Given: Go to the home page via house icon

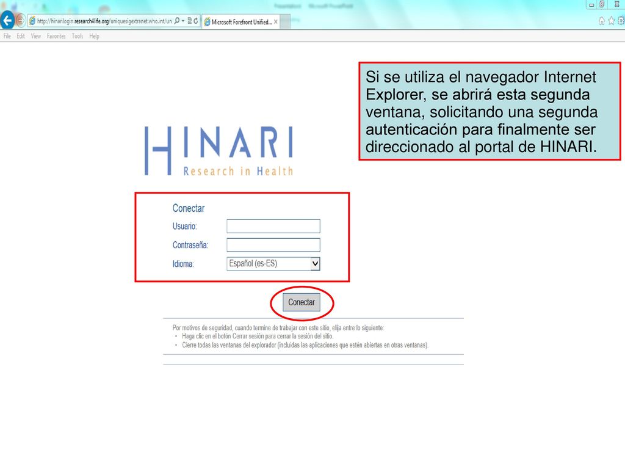Looking at the screenshot, I should point(601,21).
